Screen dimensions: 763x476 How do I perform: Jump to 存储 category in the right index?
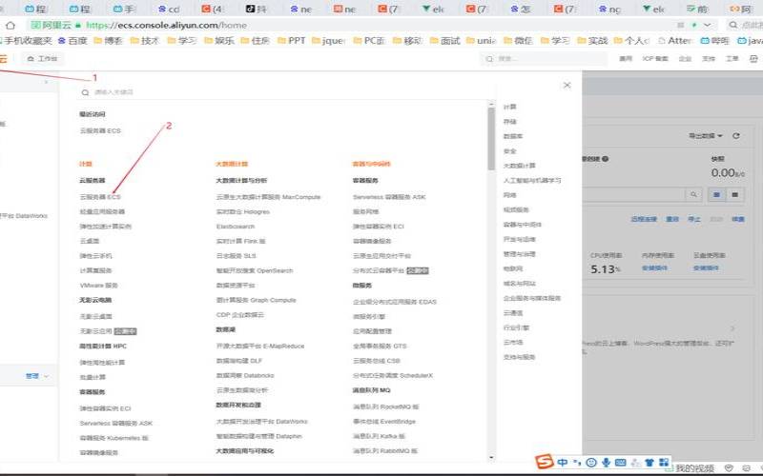510,122
